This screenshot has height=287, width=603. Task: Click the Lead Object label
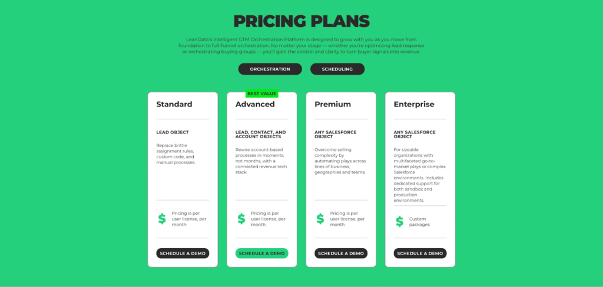173,132
